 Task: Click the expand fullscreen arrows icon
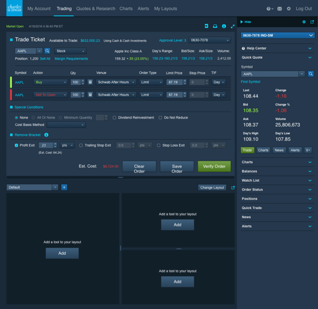pyautogui.click(x=233, y=26)
